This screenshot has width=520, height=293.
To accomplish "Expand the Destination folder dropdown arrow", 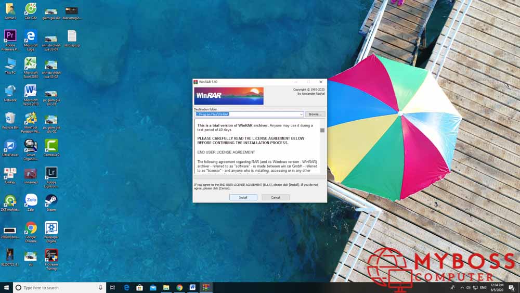I will coord(301,114).
